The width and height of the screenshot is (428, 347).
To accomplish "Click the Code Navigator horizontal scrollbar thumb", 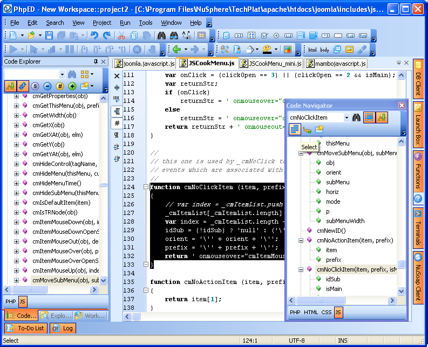I will (x=321, y=300).
